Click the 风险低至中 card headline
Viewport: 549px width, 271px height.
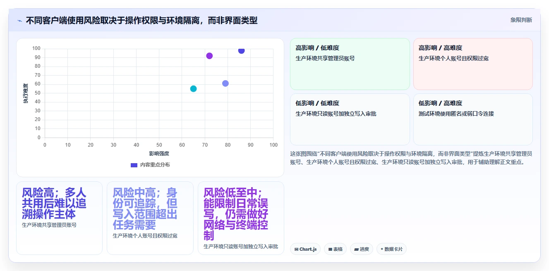coord(236,214)
